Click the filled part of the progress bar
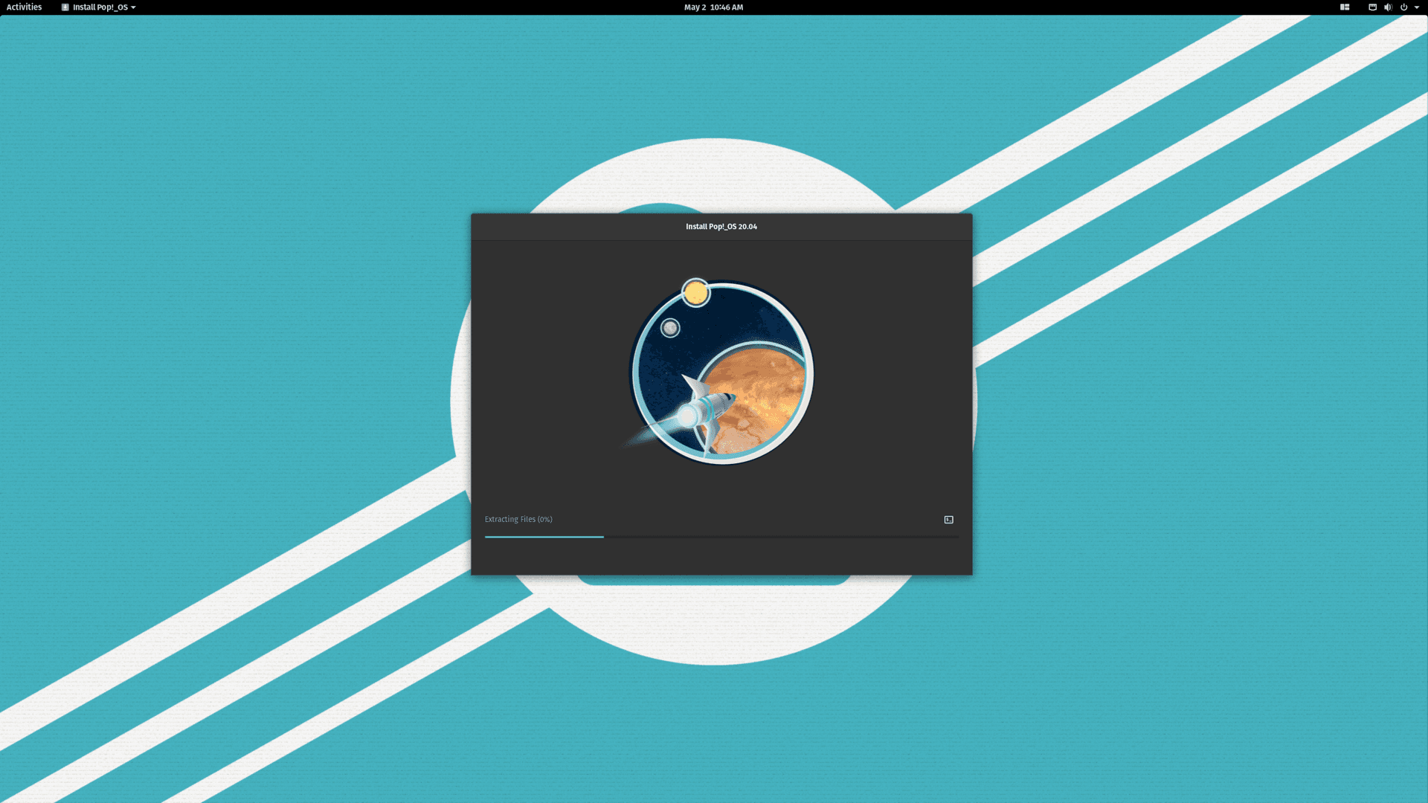This screenshot has width=1428, height=803. (544, 536)
